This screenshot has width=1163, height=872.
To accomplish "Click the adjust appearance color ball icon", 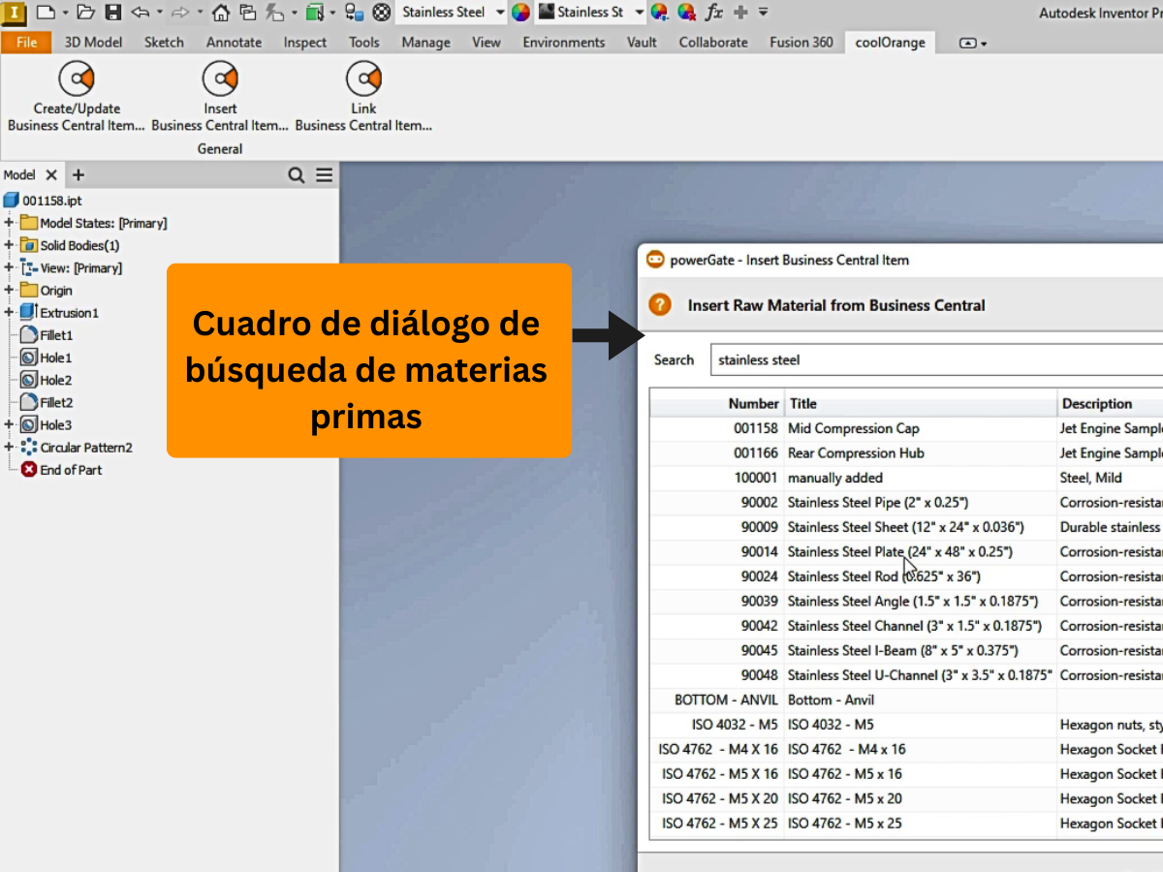I will click(x=660, y=13).
